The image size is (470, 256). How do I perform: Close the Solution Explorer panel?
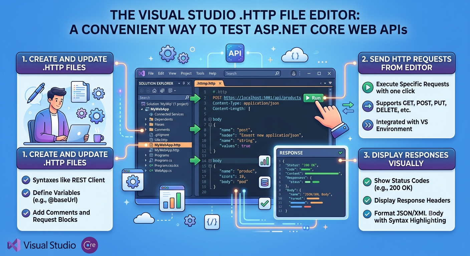pos(189,83)
